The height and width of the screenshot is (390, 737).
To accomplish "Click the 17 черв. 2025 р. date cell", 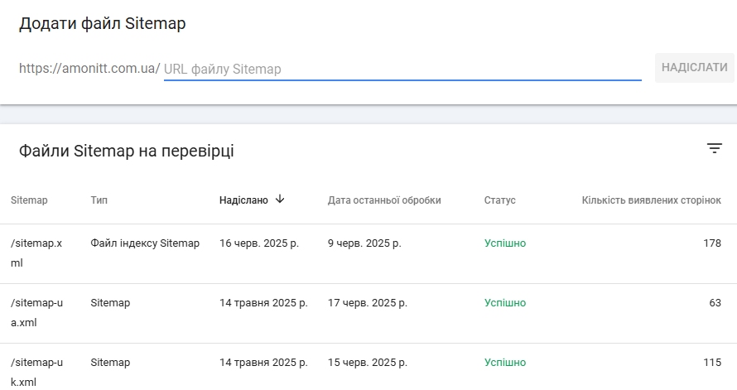I will [367, 303].
